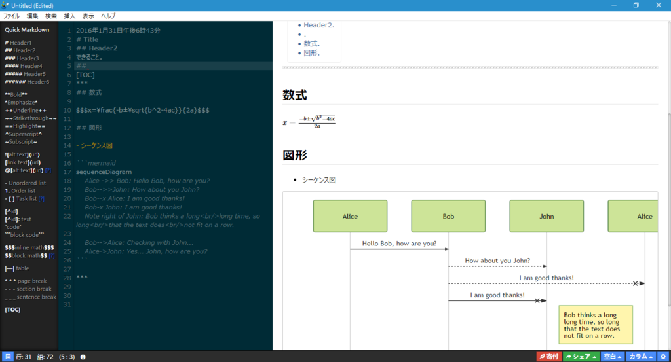The height and width of the screenshot is (362, 671).
Task: Insert *** page break
Action: [26, 281]
